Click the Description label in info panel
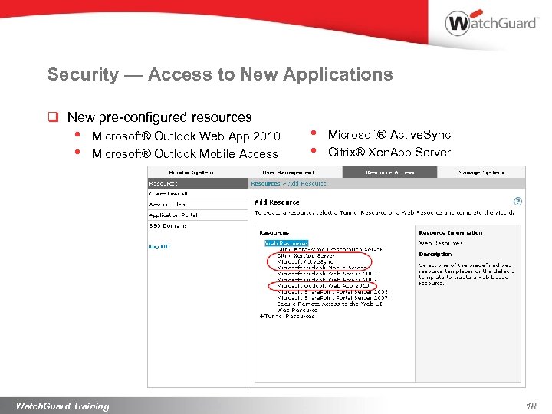The image size is (552, 414). point(435,255)
